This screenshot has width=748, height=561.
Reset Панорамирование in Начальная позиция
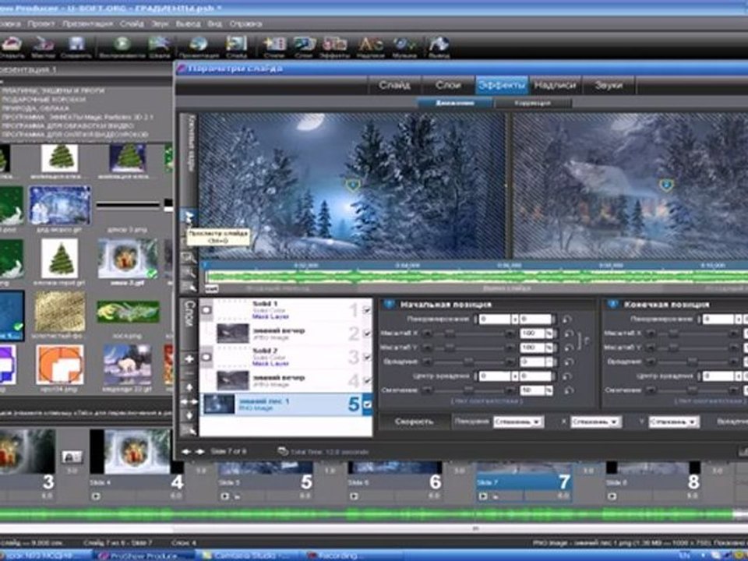point(567,319)
